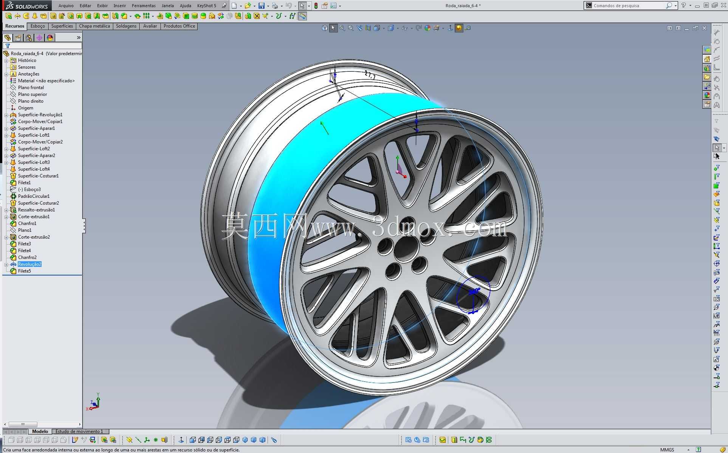Switch to the Esboço tab
Viewport: 728px width, 453px height.
click(38, 26)
